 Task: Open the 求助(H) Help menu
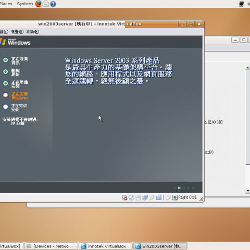click(33, 32)
